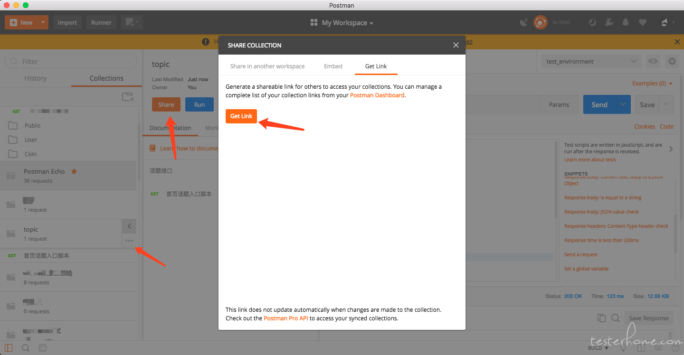Click the Public folder icon
This screenshot has width=684, height=355.
point(13,125)
